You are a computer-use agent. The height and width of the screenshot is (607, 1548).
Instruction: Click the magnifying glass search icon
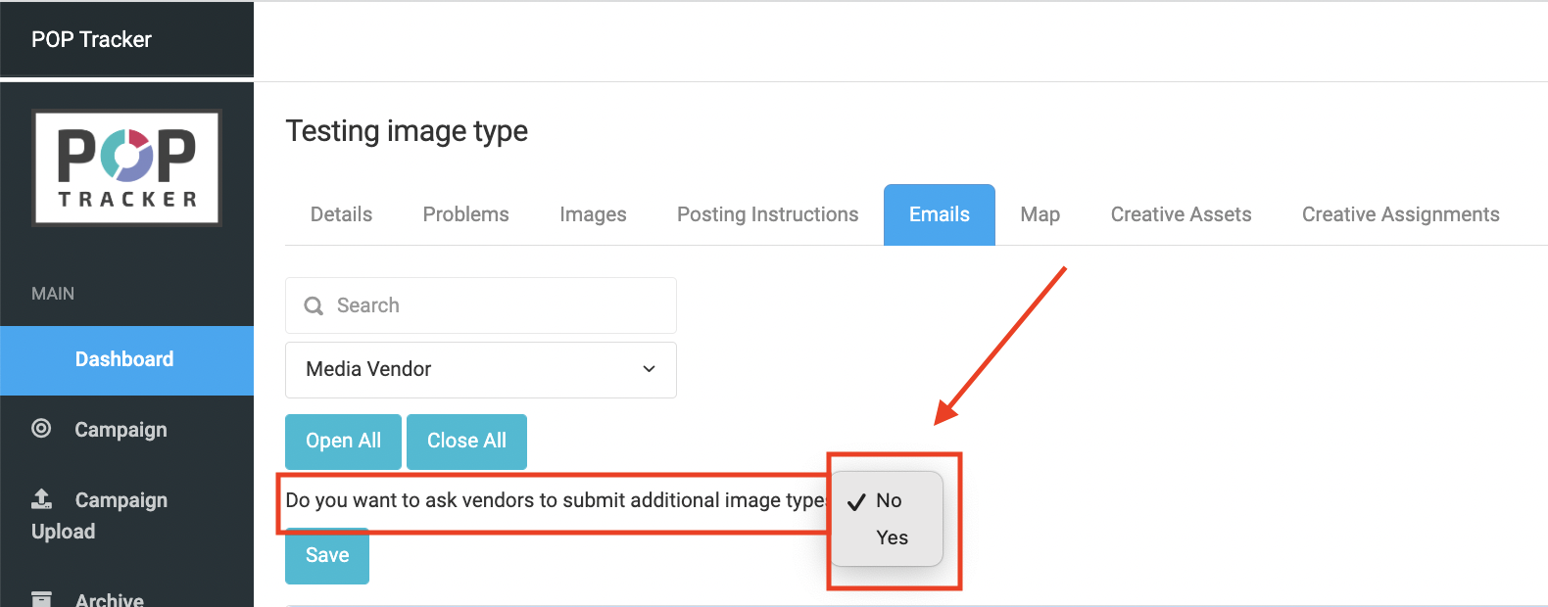coord(314,305)
